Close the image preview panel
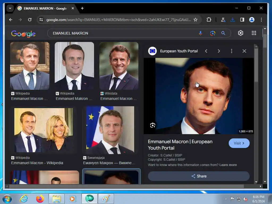 tap(244, 51)
